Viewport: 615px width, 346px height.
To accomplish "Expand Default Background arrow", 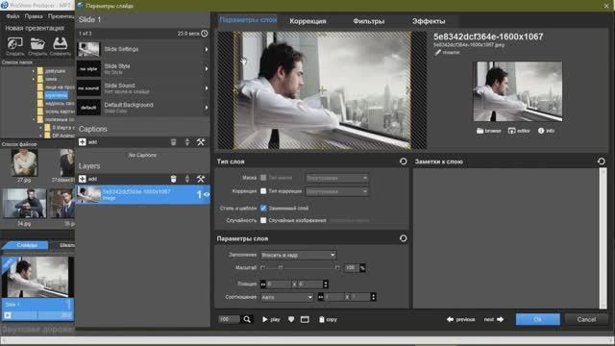I will pos(207,108).
